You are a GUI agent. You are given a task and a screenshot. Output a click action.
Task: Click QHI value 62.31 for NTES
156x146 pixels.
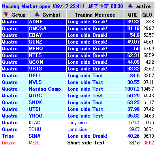pos(132,55)
